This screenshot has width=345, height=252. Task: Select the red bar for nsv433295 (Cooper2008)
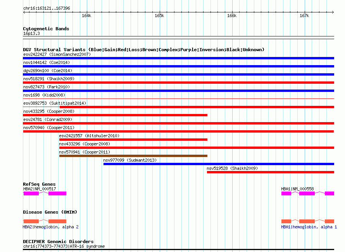[x=115, y=115]
